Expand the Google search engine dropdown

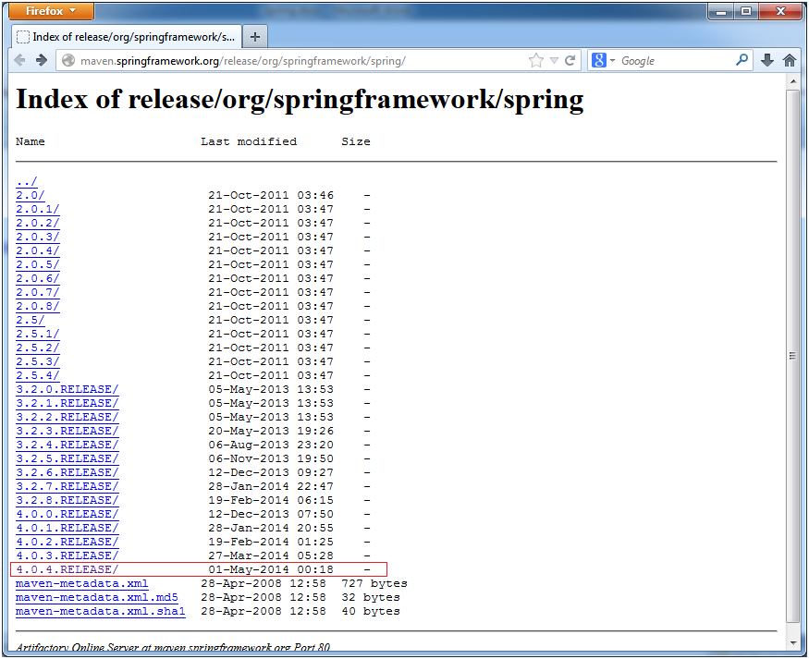(603, 61)
